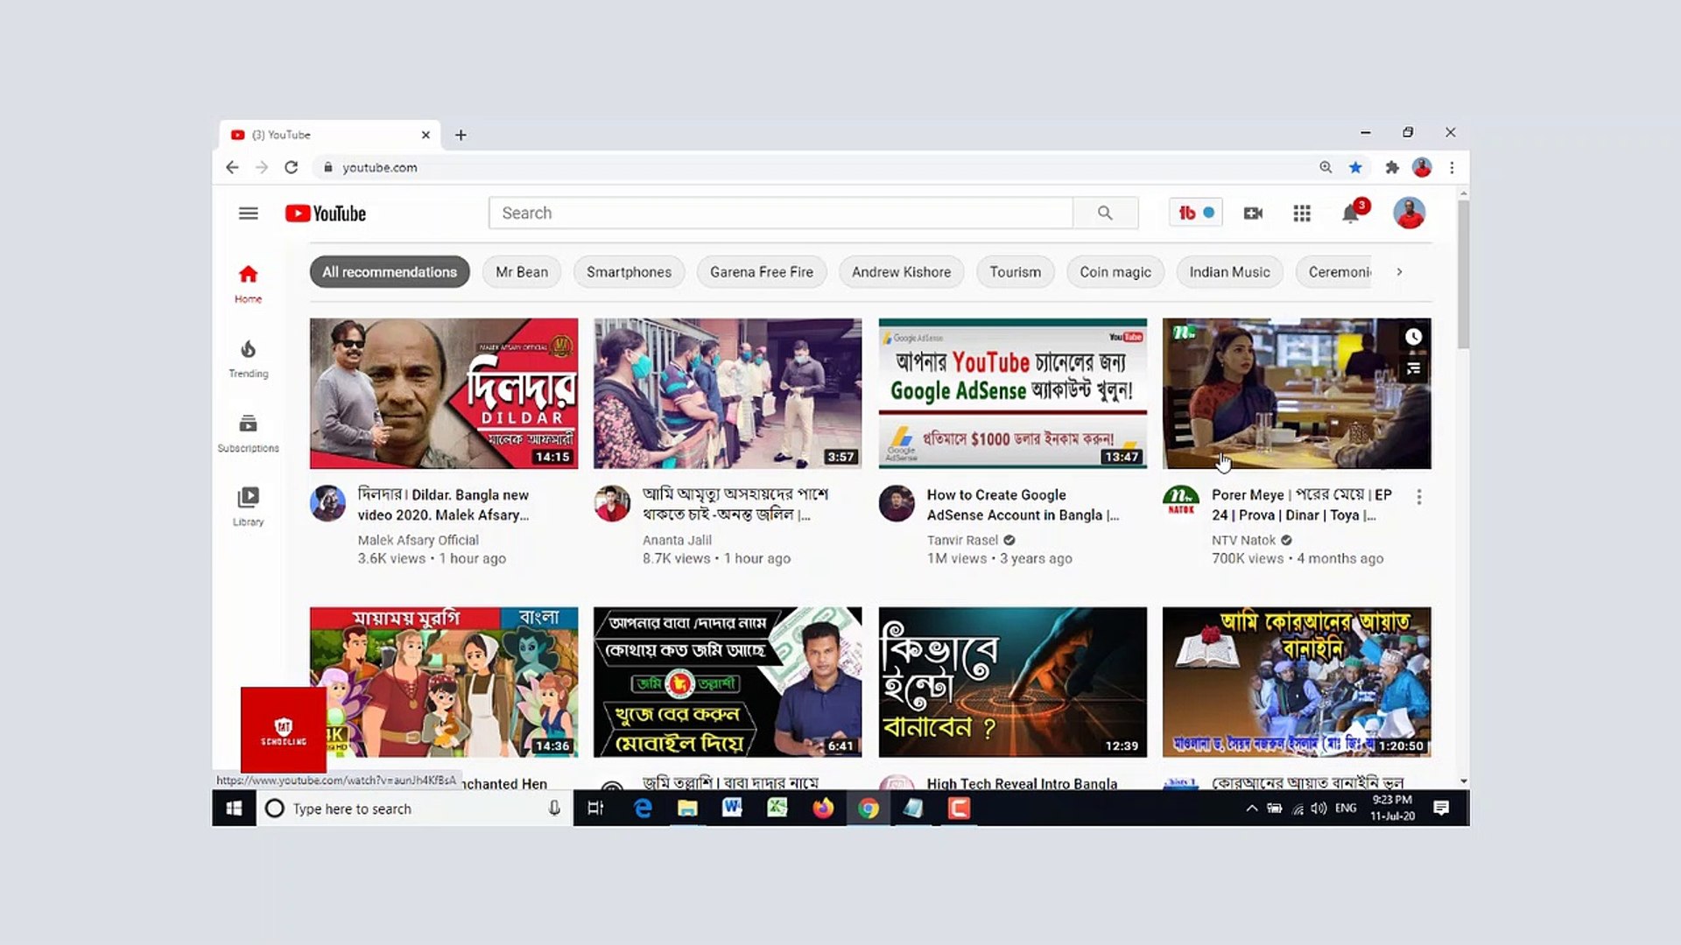Open the notifications bell
Screen dimensions: 1681x945
[x=1350, y=213]
